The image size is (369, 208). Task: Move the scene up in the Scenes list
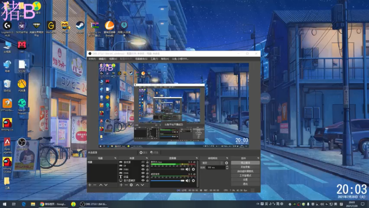click(x=101, y=185)
